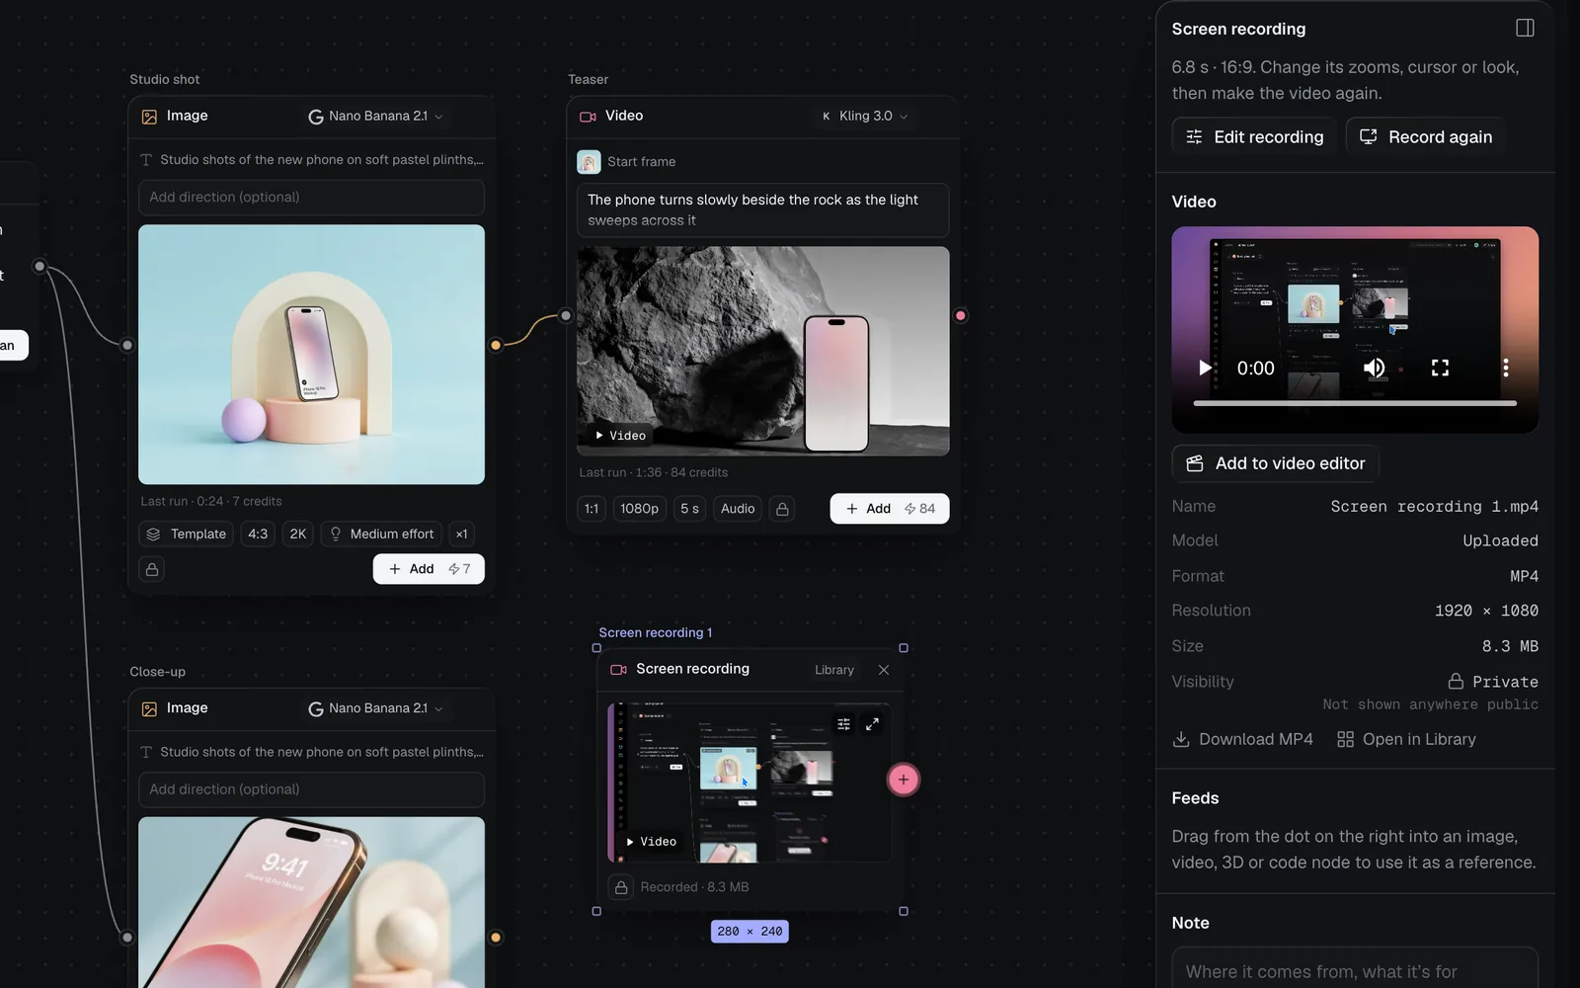The height and width of the screenshot is (988, 1580).
Task: Toggle Audio on the Teaser video
Action: [x=738, y=509]
